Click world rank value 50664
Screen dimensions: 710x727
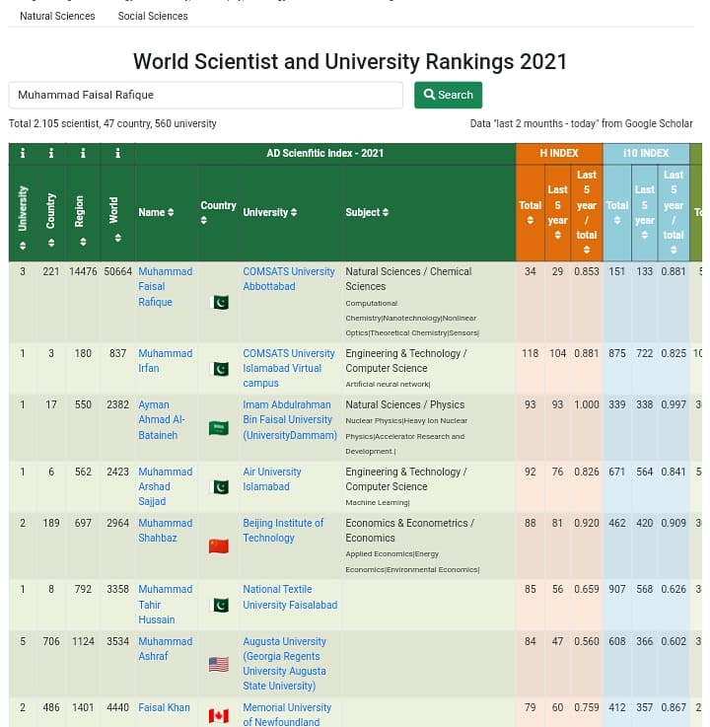point(117,271)
